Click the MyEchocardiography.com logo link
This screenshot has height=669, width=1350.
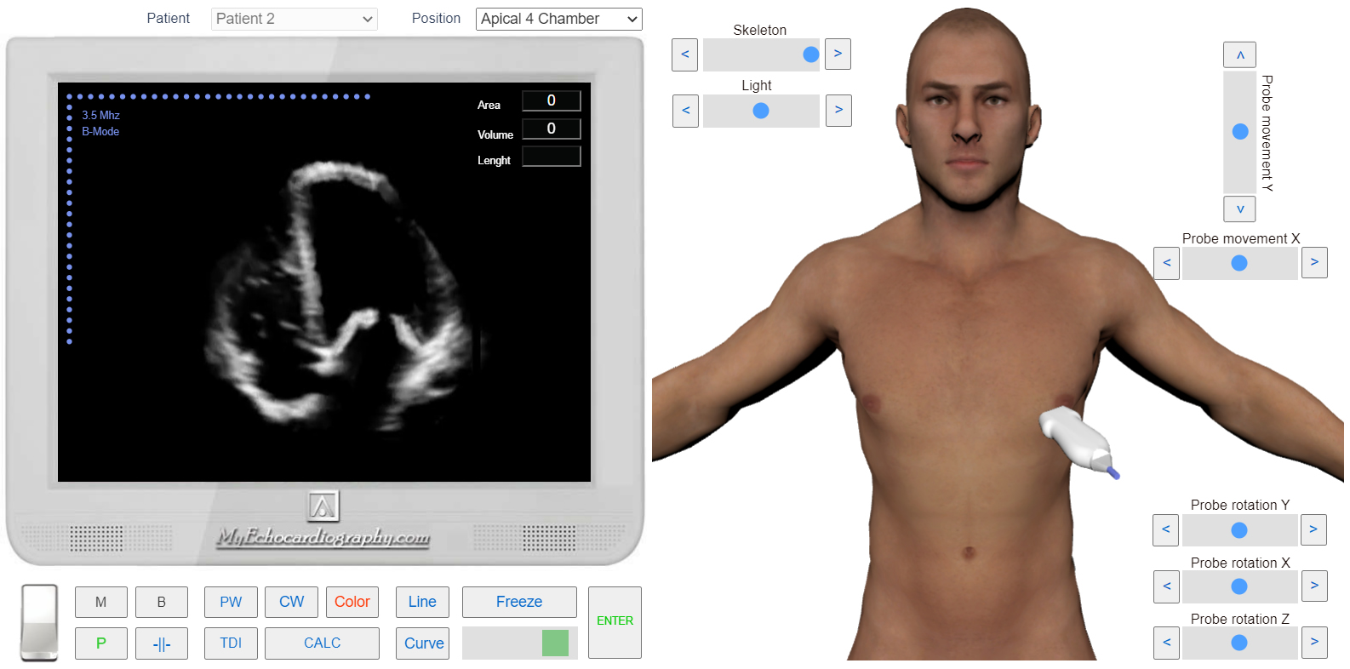323,537
